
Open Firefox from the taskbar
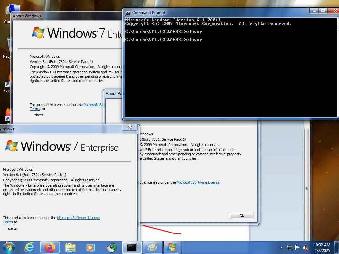(50, 247)
